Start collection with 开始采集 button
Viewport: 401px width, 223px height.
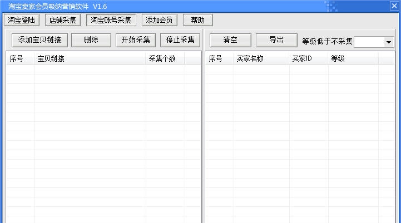click(136, 40)
